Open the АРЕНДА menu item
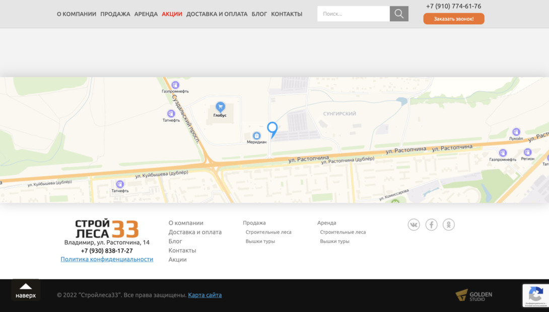Screen dimensions: 549x312 coord(146,14)
